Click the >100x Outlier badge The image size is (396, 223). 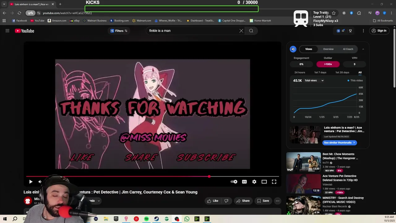point(328,64)
